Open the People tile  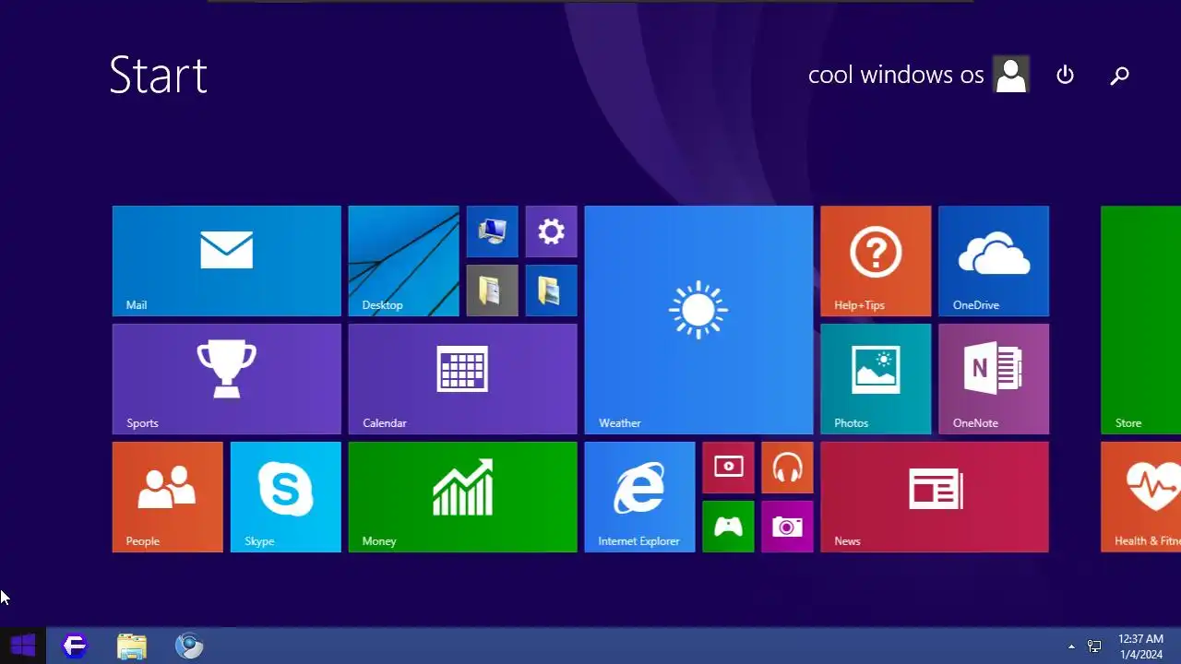[167, 497]
